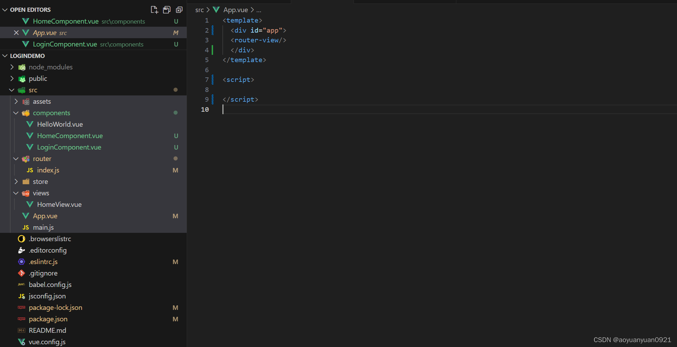677x347 pixels.
Task: Click the src breadcrumb in editor path
Action: pyautogui.click(x=200, y=10)
